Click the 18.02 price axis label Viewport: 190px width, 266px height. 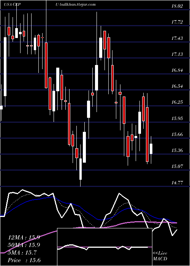(x=177, y=6)
